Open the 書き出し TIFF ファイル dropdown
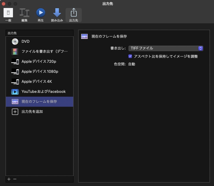The width and height of the screenshot is (214, 186). tap(165, 48)
